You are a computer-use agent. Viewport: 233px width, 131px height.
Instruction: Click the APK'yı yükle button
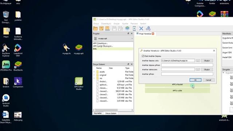tap(177, 91)
